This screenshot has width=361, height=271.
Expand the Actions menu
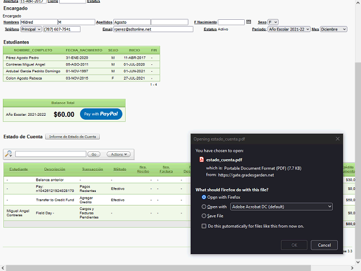pos(118,154)
